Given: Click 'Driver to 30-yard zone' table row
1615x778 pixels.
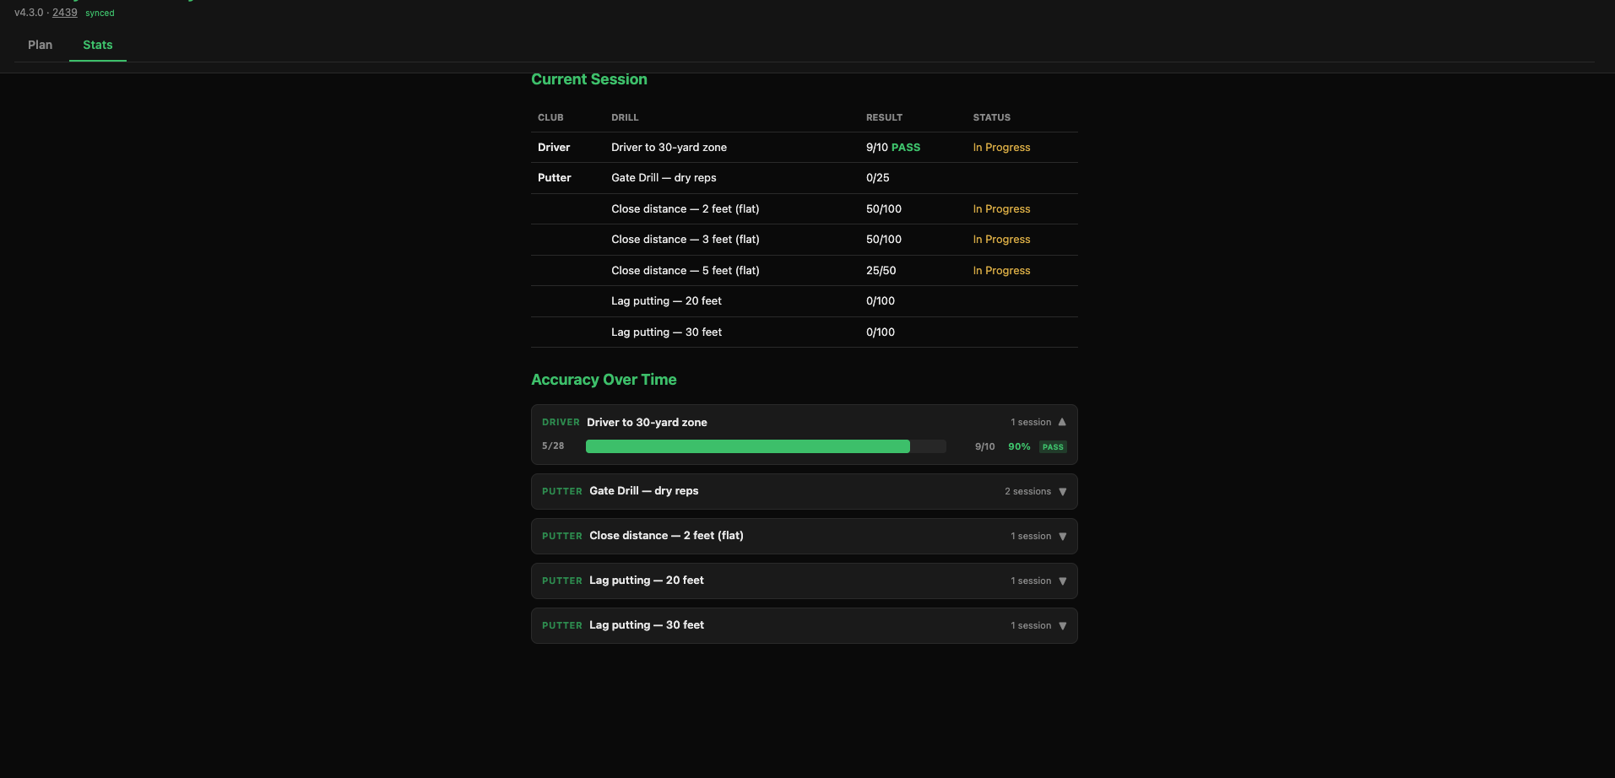Looking at the screenshot, I should 805,147.
